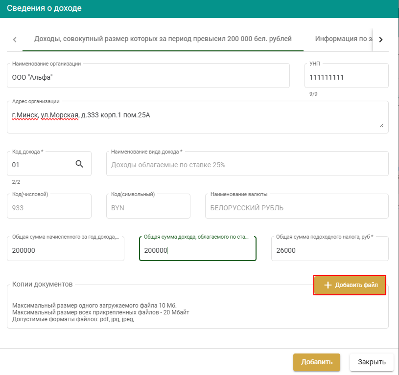
Task: Click the Код(символьный) field showing BYN
Action: point(148,207)
